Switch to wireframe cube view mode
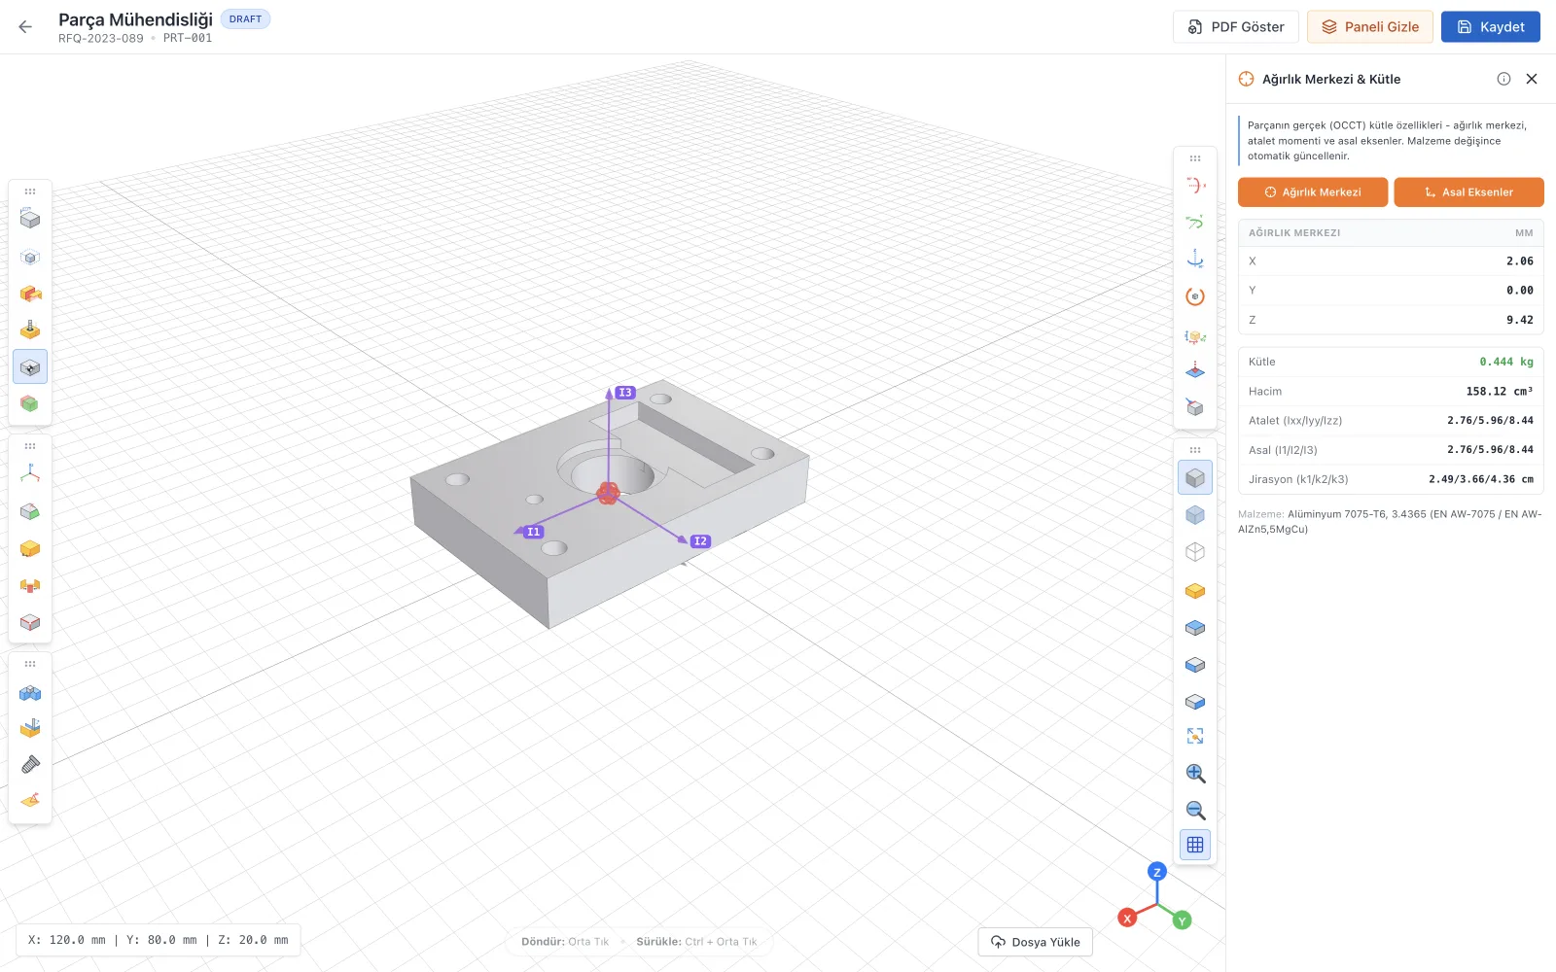 1195,552
